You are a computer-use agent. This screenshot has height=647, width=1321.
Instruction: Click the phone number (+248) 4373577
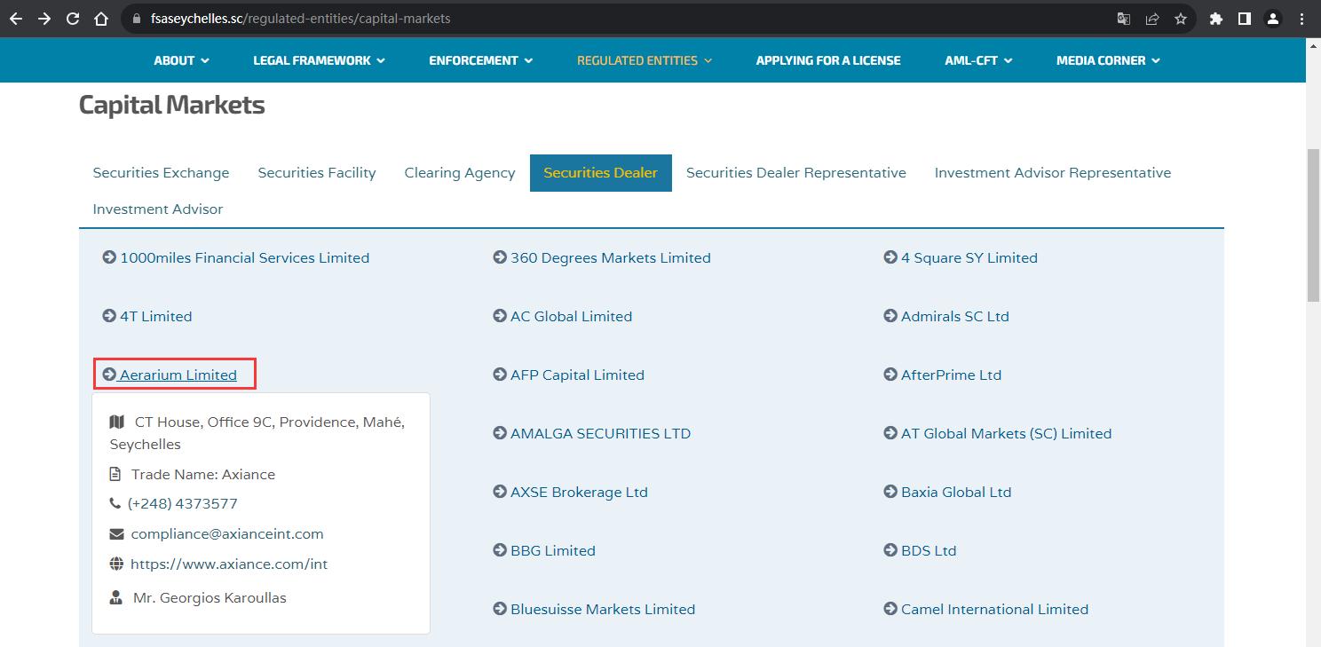pos(183,503)
